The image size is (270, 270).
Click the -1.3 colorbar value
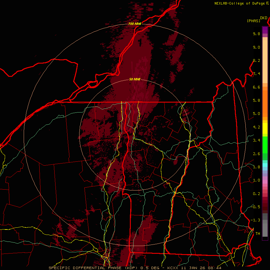point(255,220)
